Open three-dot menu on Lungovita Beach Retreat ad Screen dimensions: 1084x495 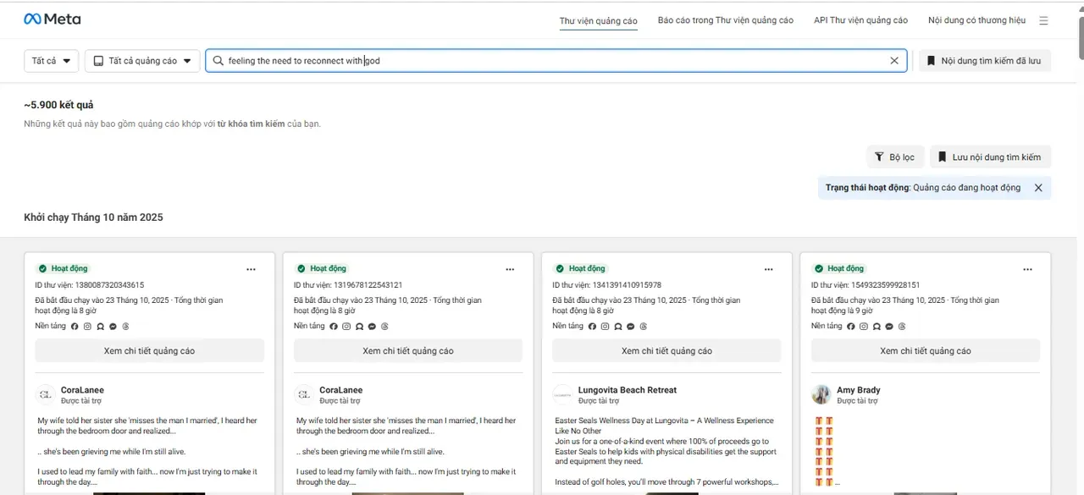point(768,269)
